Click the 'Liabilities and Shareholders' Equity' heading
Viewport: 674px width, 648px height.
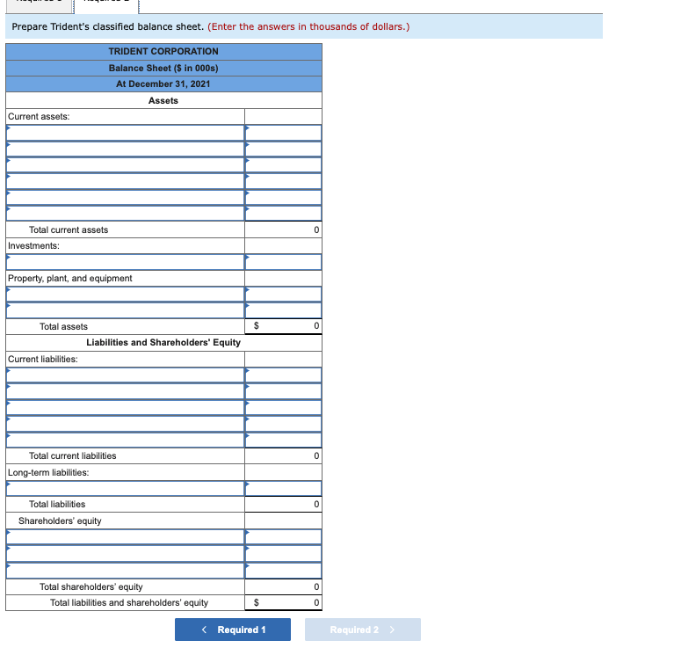163,342
